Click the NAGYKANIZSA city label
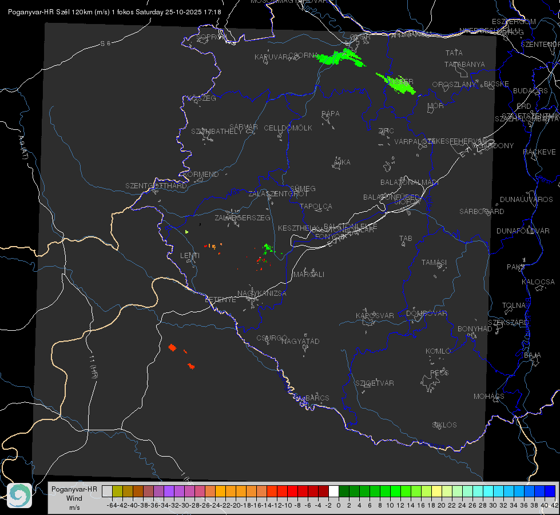This screenshot has height=515, width=560. click(x=262, y=294)
